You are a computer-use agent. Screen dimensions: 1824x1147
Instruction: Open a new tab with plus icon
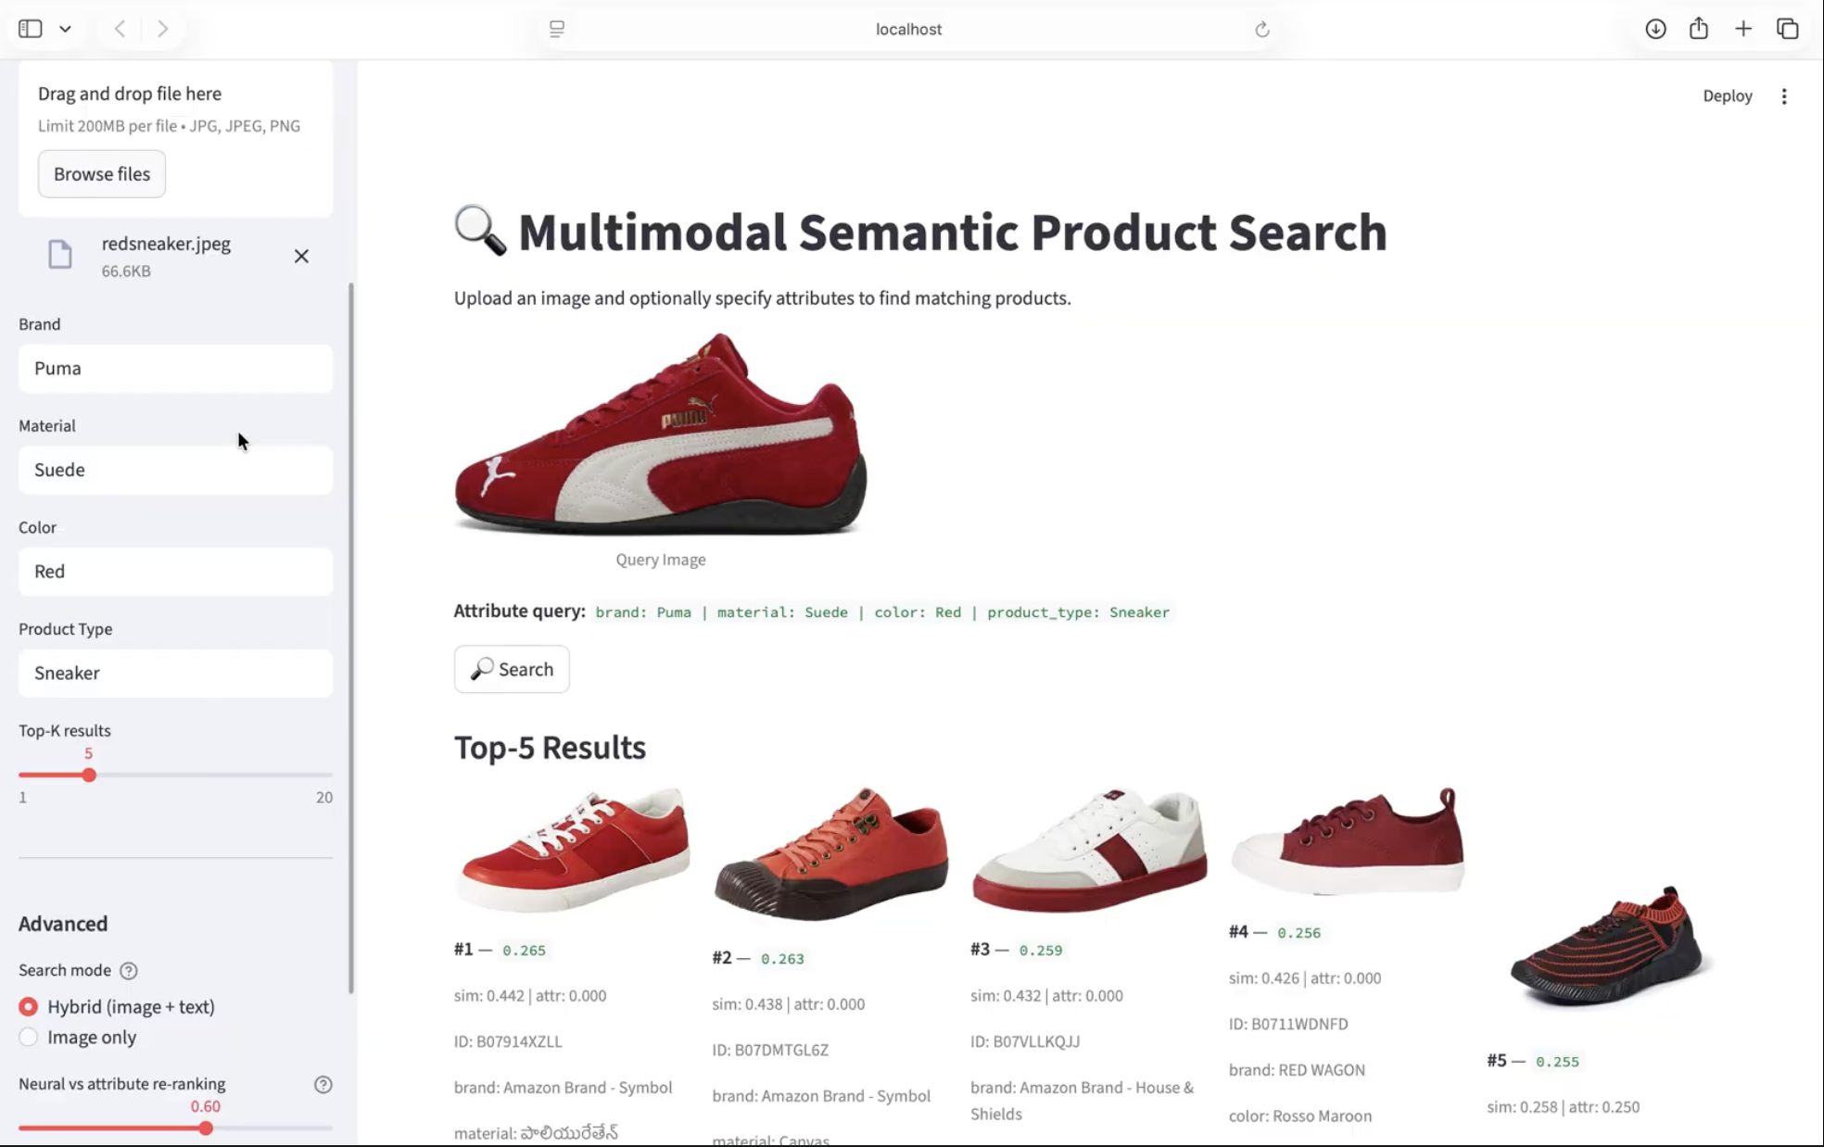1742,29
